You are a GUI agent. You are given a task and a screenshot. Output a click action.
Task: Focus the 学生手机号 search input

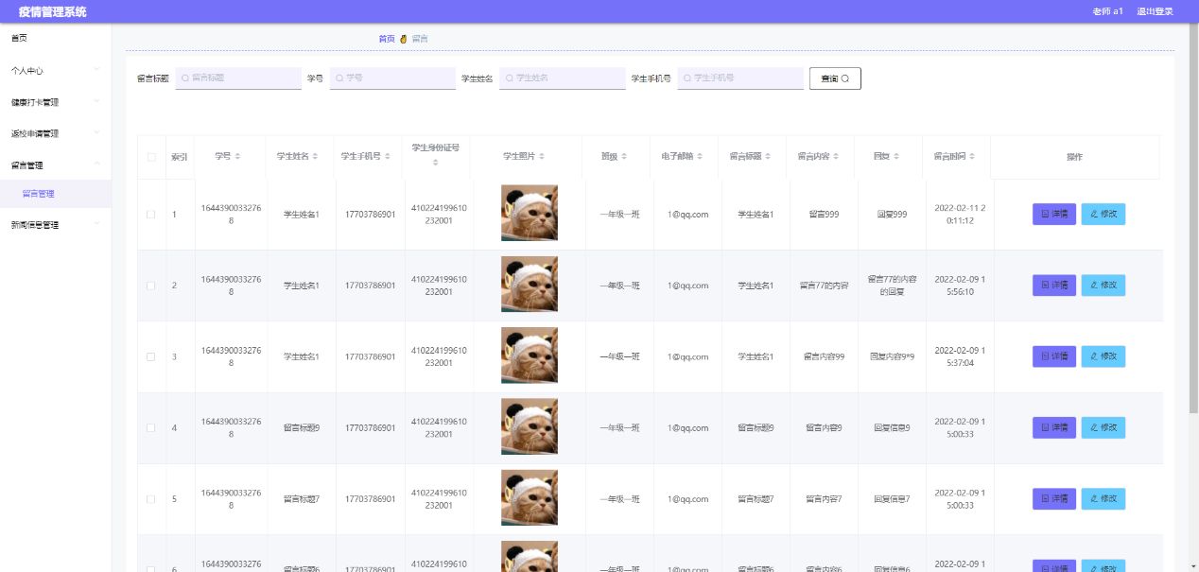click(x=740, y=78)
